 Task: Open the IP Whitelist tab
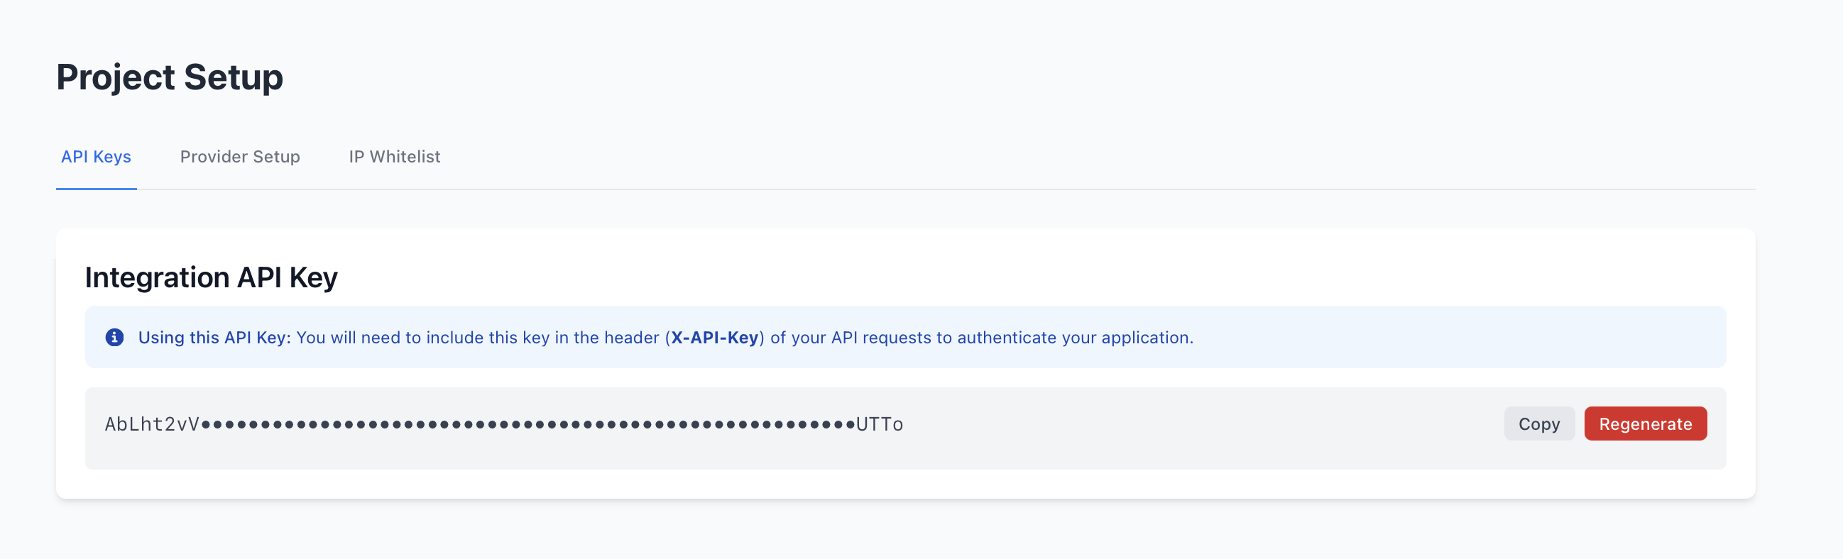[x=394, y=157]
